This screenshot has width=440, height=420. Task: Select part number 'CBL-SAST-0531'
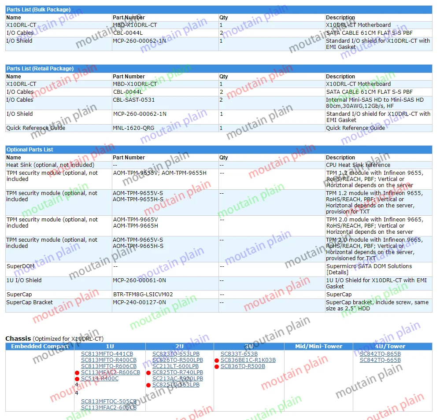point(133,99)
